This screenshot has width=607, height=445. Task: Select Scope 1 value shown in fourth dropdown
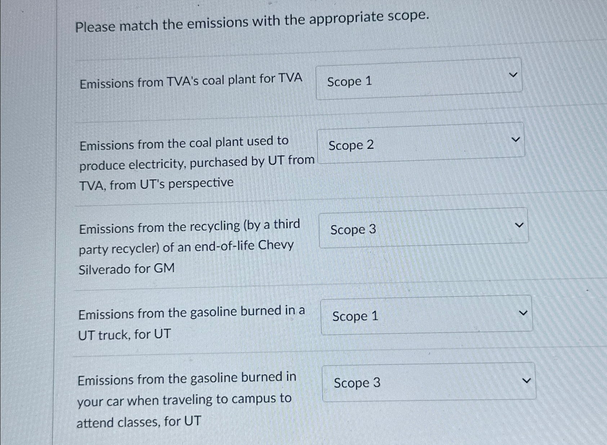(355, 316)
